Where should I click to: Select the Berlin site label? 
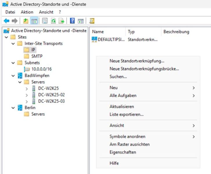point(30,108)
